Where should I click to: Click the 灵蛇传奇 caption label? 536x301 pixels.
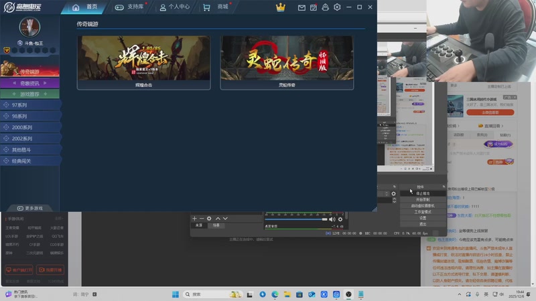[x=287, y=85]
